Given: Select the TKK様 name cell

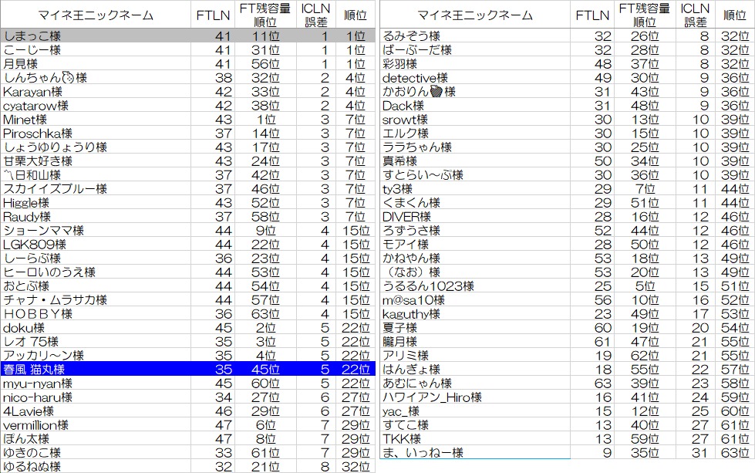Looking at the screenshot, I should 476,439.
